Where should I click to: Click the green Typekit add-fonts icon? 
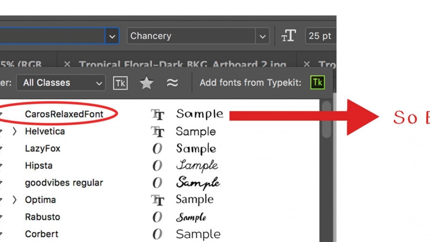[x=317, y=83]
